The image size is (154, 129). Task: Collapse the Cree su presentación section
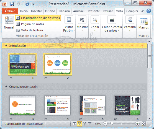tap(6, 87)
